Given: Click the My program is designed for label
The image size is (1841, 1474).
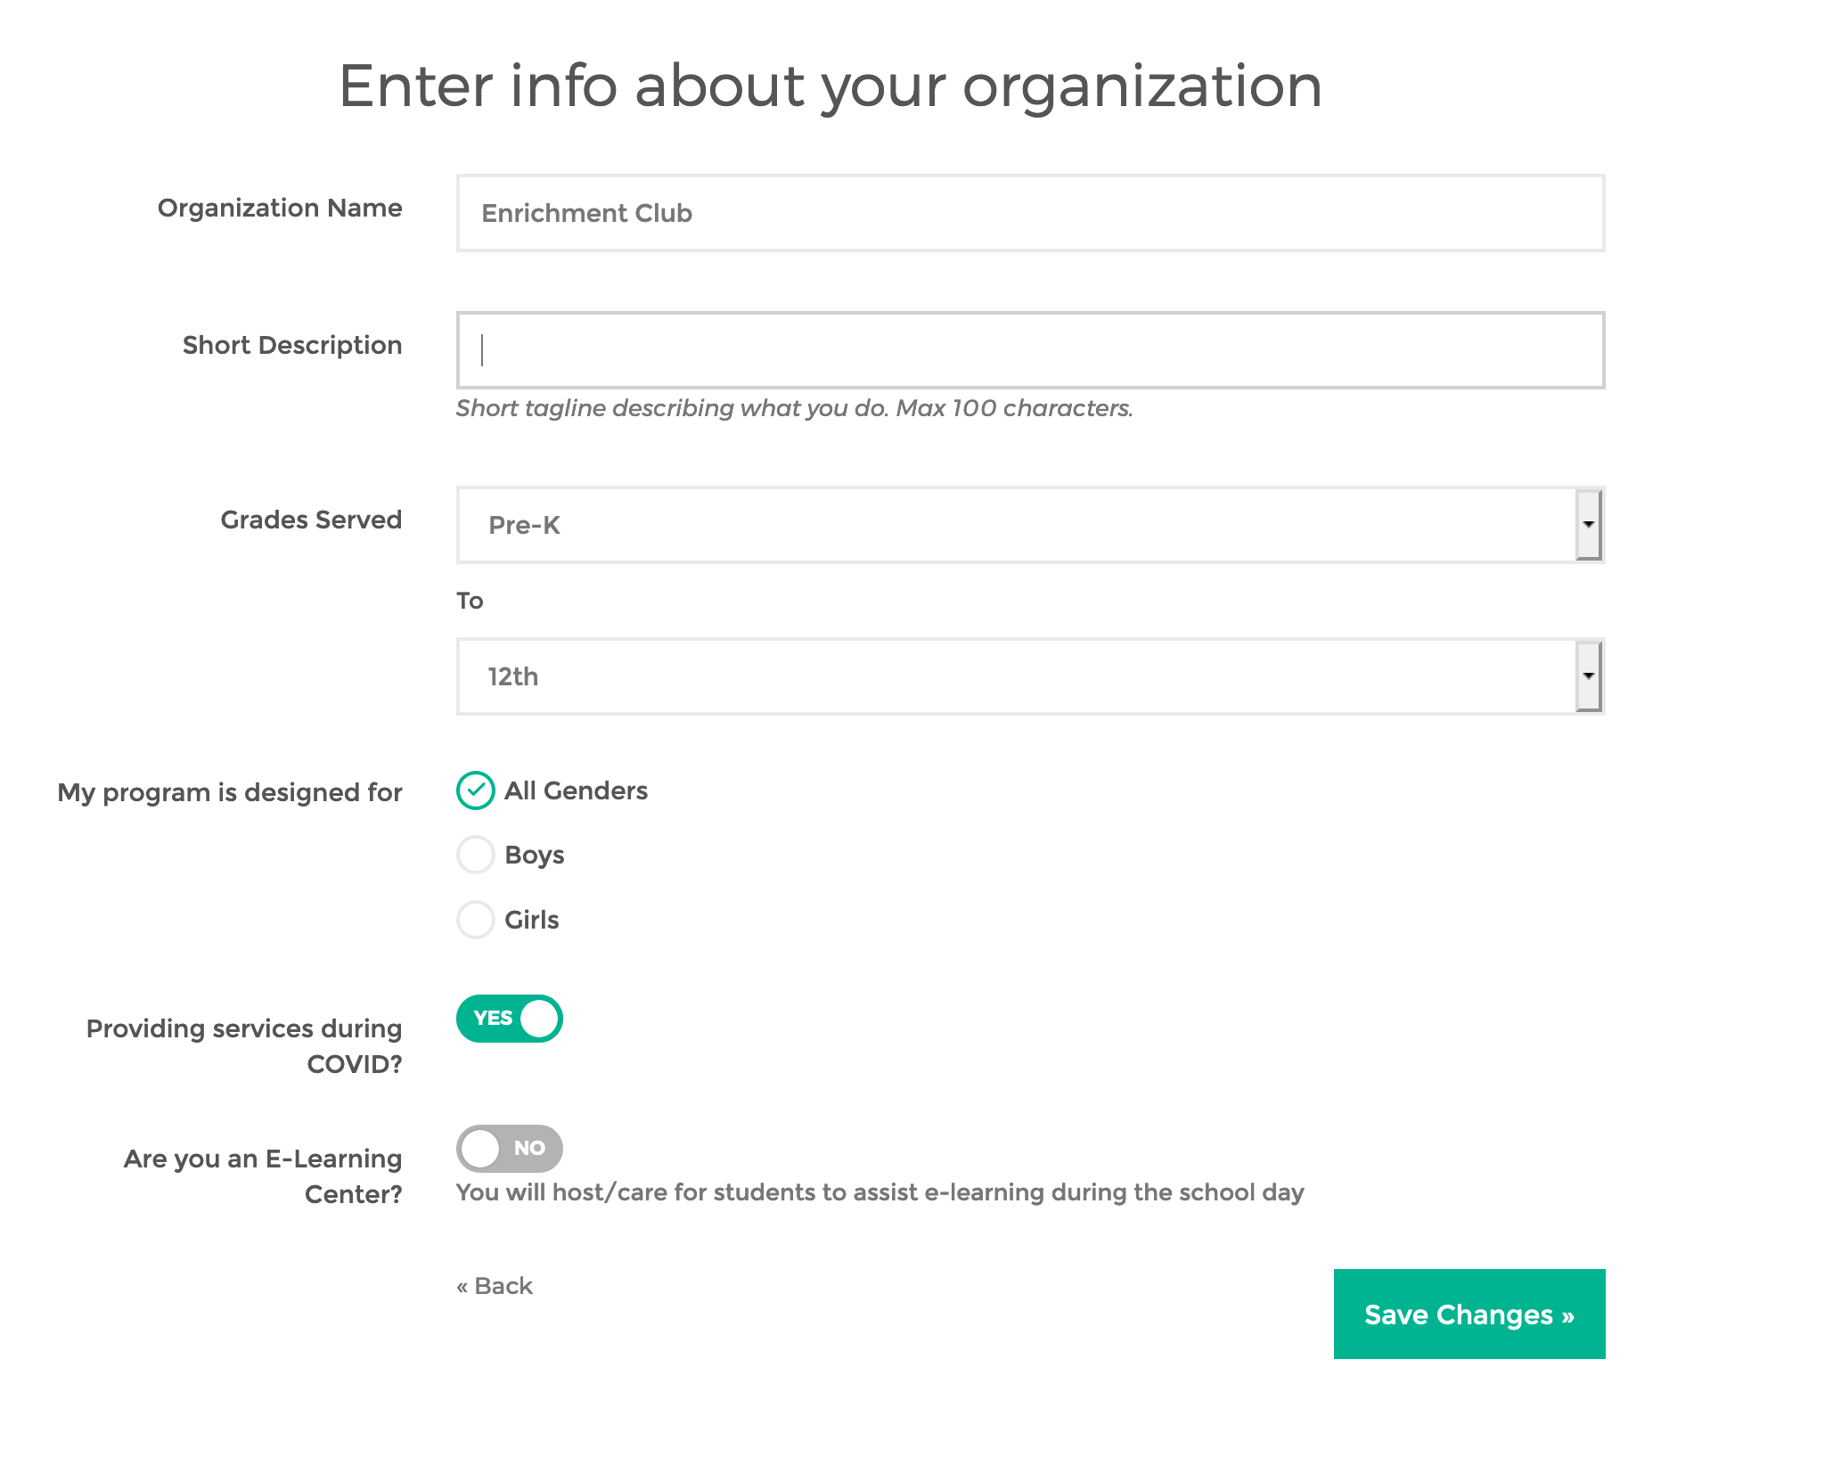Looking at the screenshot, I should [x=230, y=792].
